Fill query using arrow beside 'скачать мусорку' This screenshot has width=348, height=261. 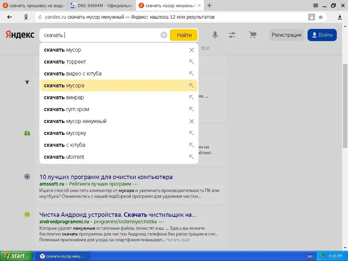(x=192, y=133)
